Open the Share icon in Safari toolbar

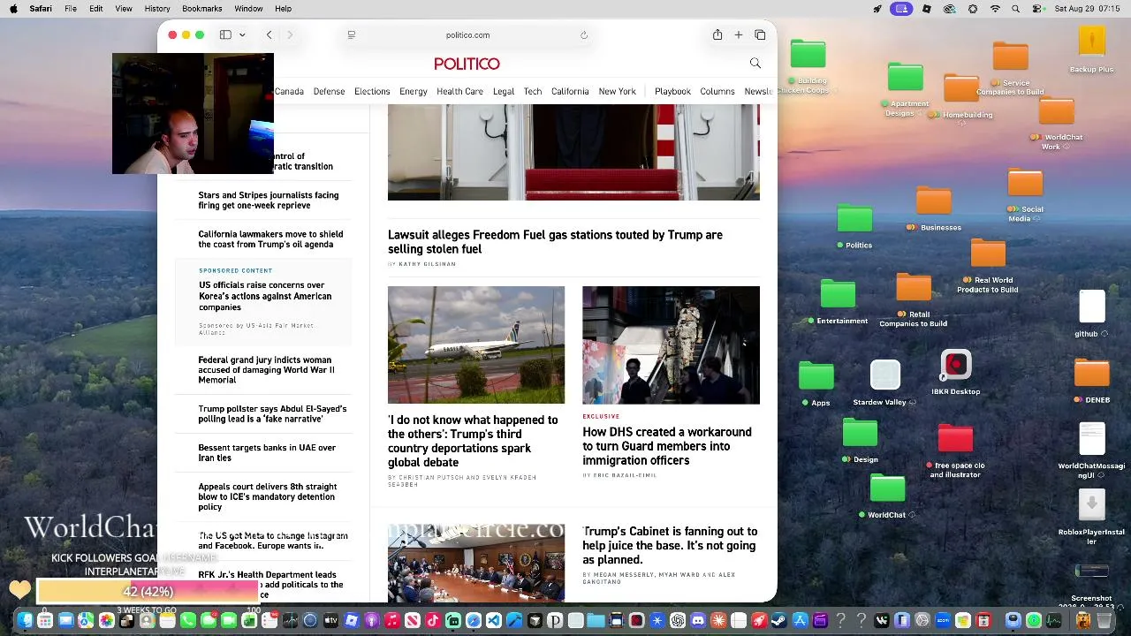click(717, 34)
